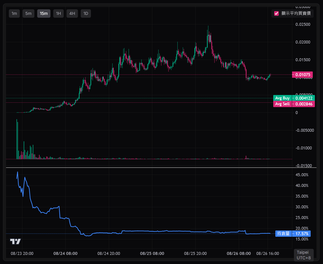The height and width of the screenshot is (264, 323).
Task: Switch to the 1m timeframe
Action: (x=14, y=13)
